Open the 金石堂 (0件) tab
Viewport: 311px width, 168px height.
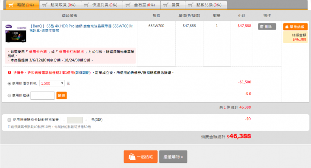pos(142,5)
